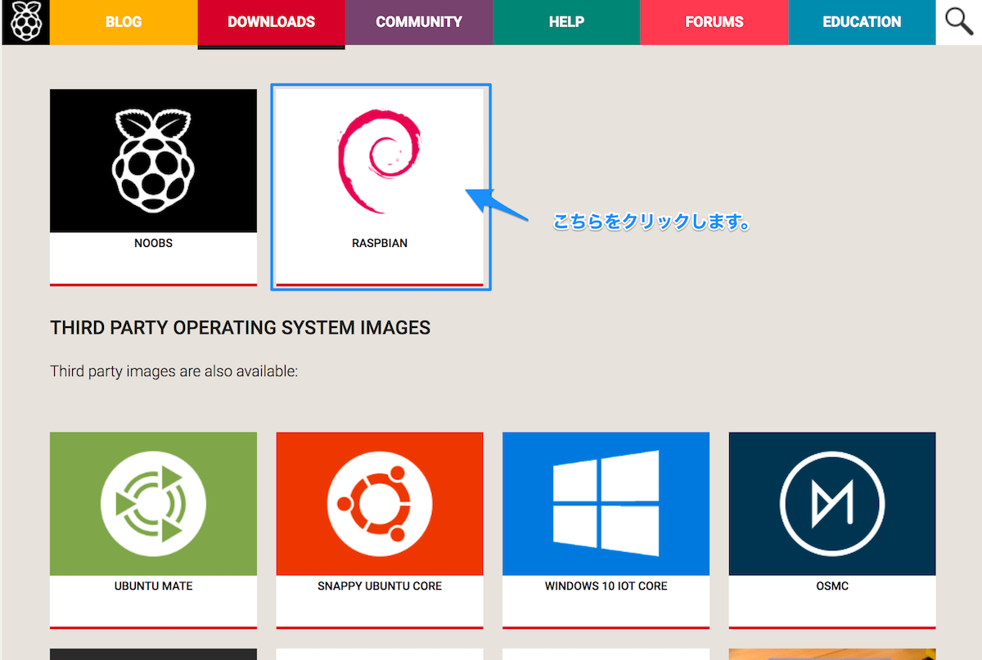Open the SNAPPY UBUNTU CORE text link
982x660 pixels.
click(x=380, y=586)
